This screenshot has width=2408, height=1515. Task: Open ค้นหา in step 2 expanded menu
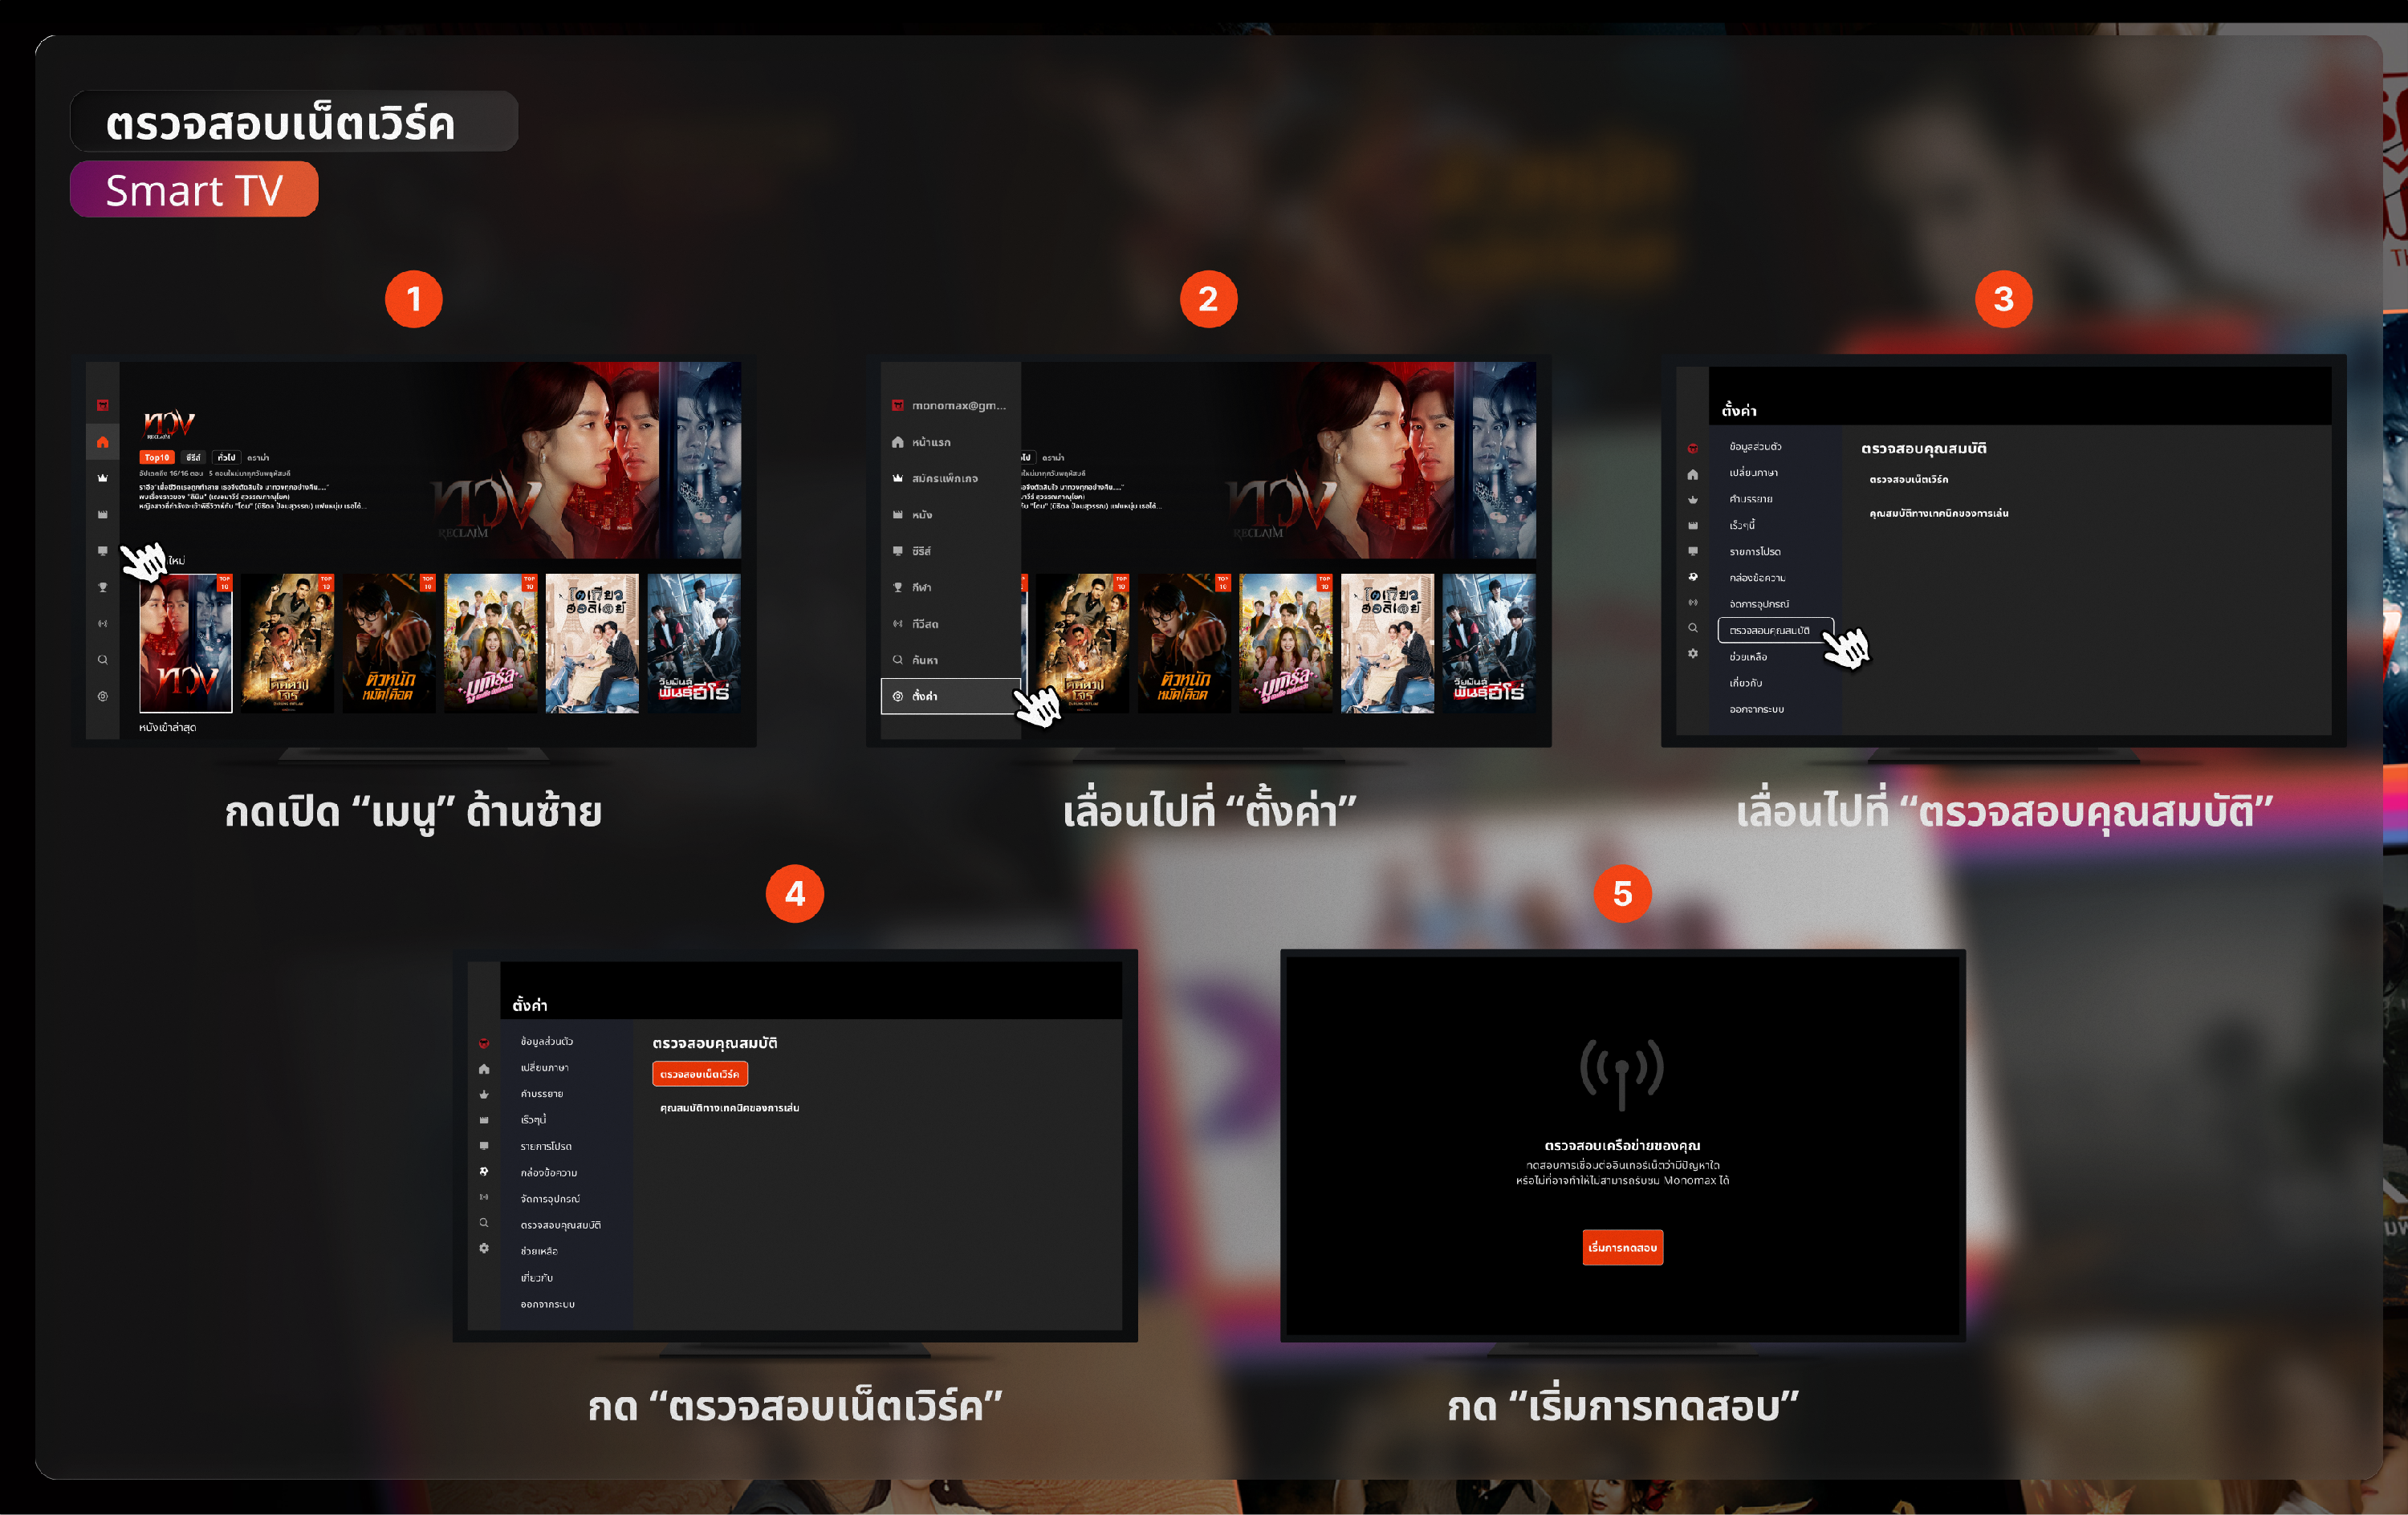[x=924, y=660]
